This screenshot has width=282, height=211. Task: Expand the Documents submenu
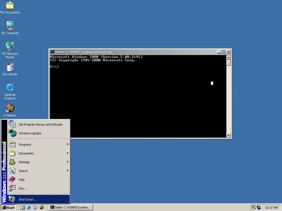[39, 153]
